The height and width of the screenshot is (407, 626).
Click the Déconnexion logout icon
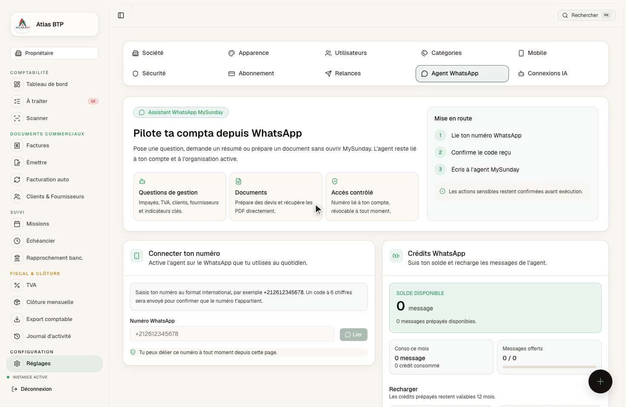pos(14,389)
